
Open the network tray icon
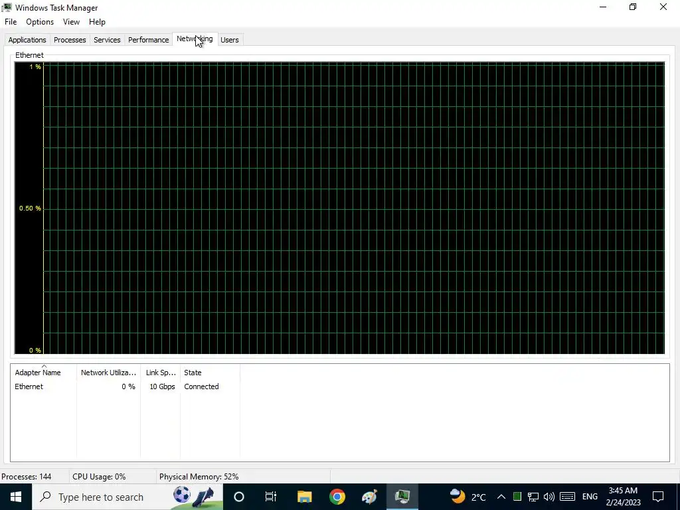[x=533, y=497]
